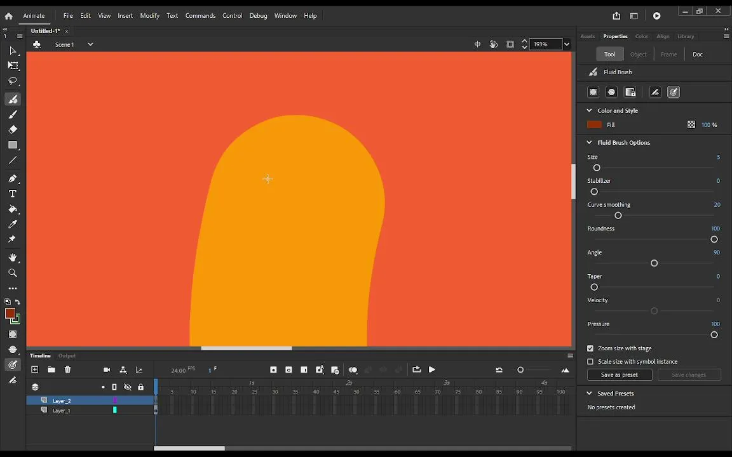
Task: Delete the selected layer with the trash icon
Action: point(68,370)
